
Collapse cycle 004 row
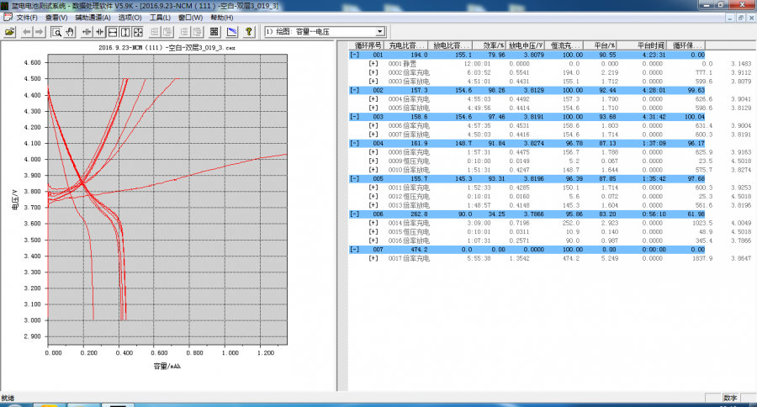click(x=355, y=144)
